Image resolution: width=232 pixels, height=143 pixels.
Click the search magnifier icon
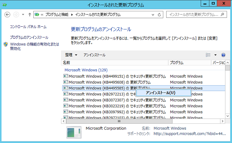[222, 15]
